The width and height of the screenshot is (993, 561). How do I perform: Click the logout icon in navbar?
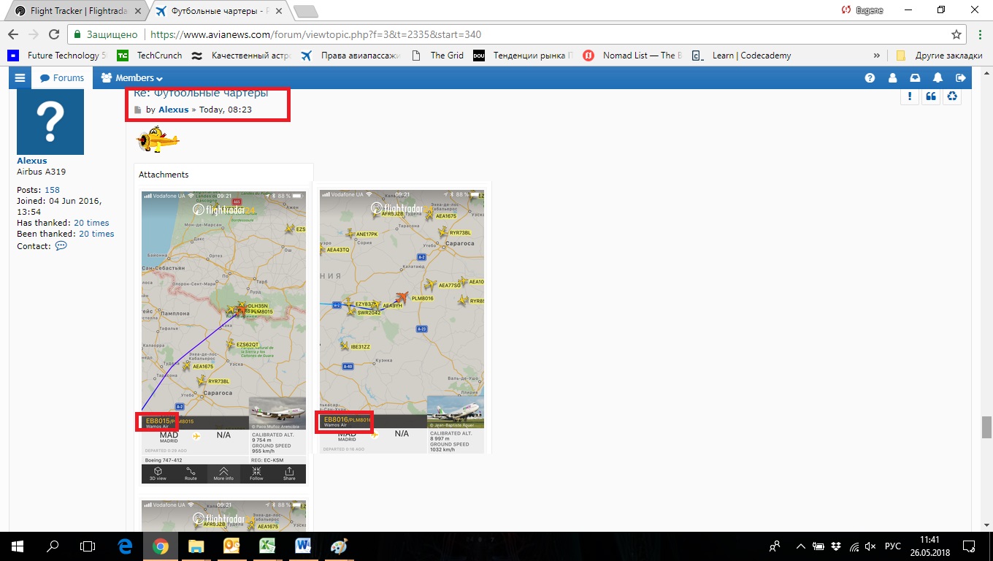point(961,78)
